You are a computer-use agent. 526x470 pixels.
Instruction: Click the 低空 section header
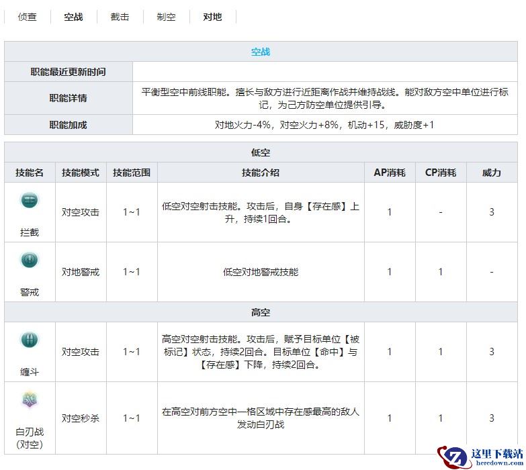(x=261, y=152)
